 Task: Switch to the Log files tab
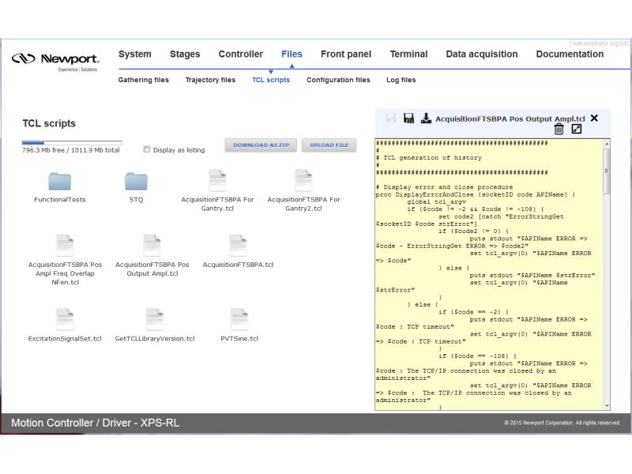401,80
